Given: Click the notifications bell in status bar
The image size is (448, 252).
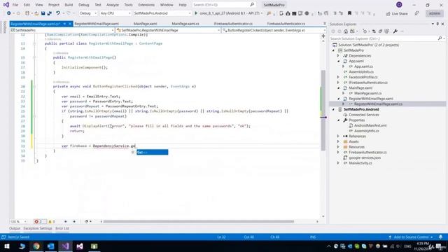Looking at the screenshot, I should point(440,237).
